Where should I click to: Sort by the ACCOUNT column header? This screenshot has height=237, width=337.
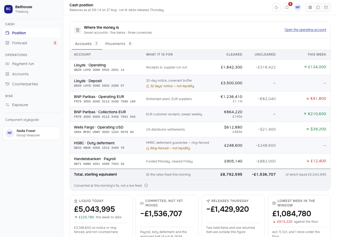82,55
